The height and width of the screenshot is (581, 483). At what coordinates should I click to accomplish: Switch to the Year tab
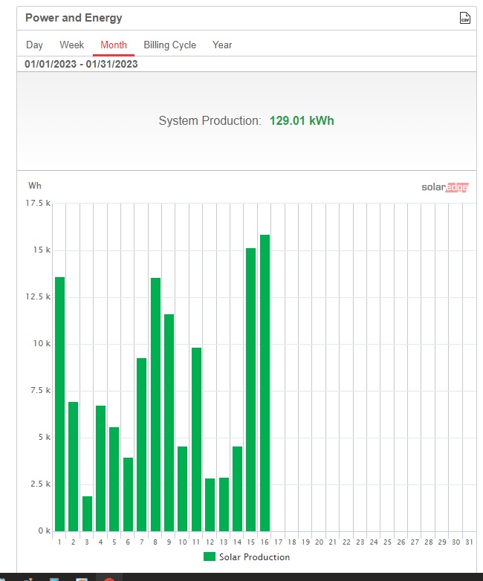coord(222,45)
